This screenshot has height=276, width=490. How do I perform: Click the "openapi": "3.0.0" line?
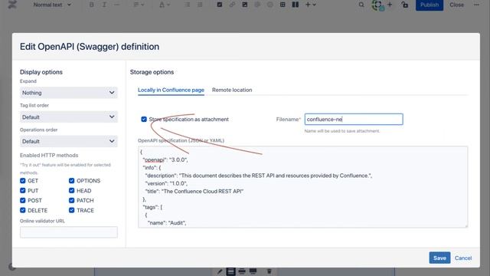(x=165, y=159)
